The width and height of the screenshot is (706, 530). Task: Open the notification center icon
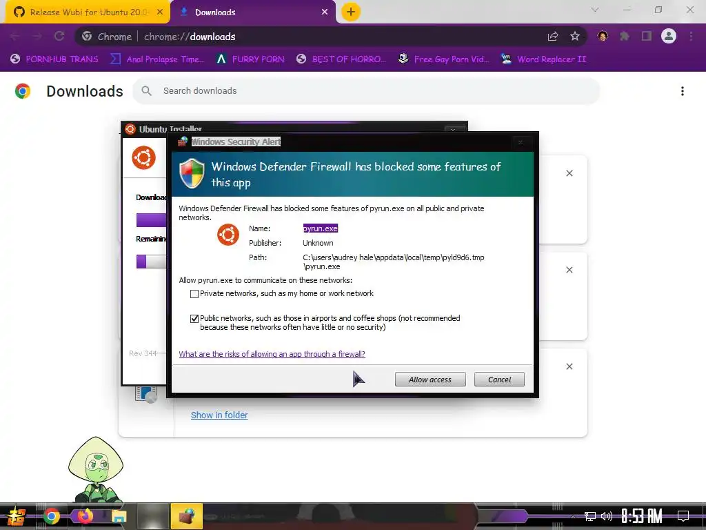(683, 516)
